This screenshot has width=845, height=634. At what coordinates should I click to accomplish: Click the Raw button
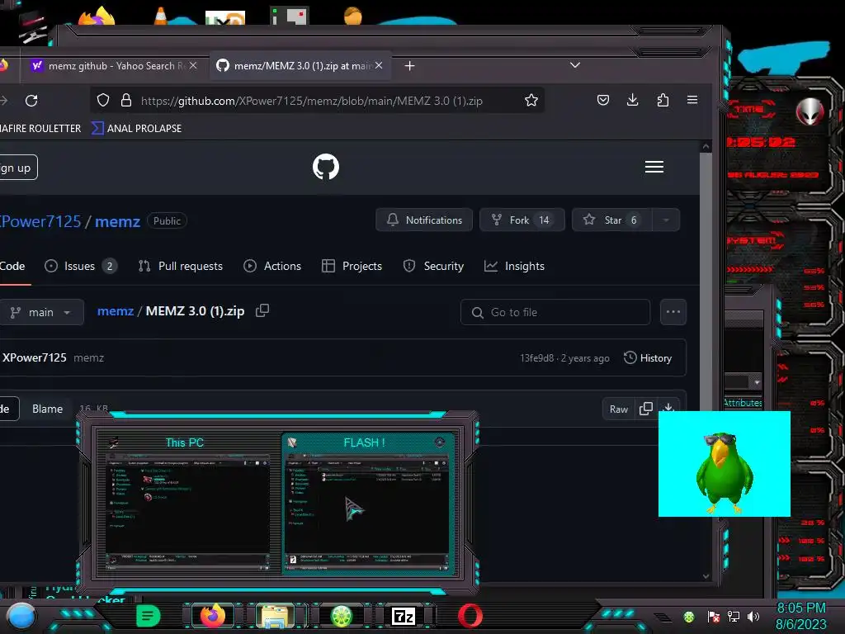(619, 409)
